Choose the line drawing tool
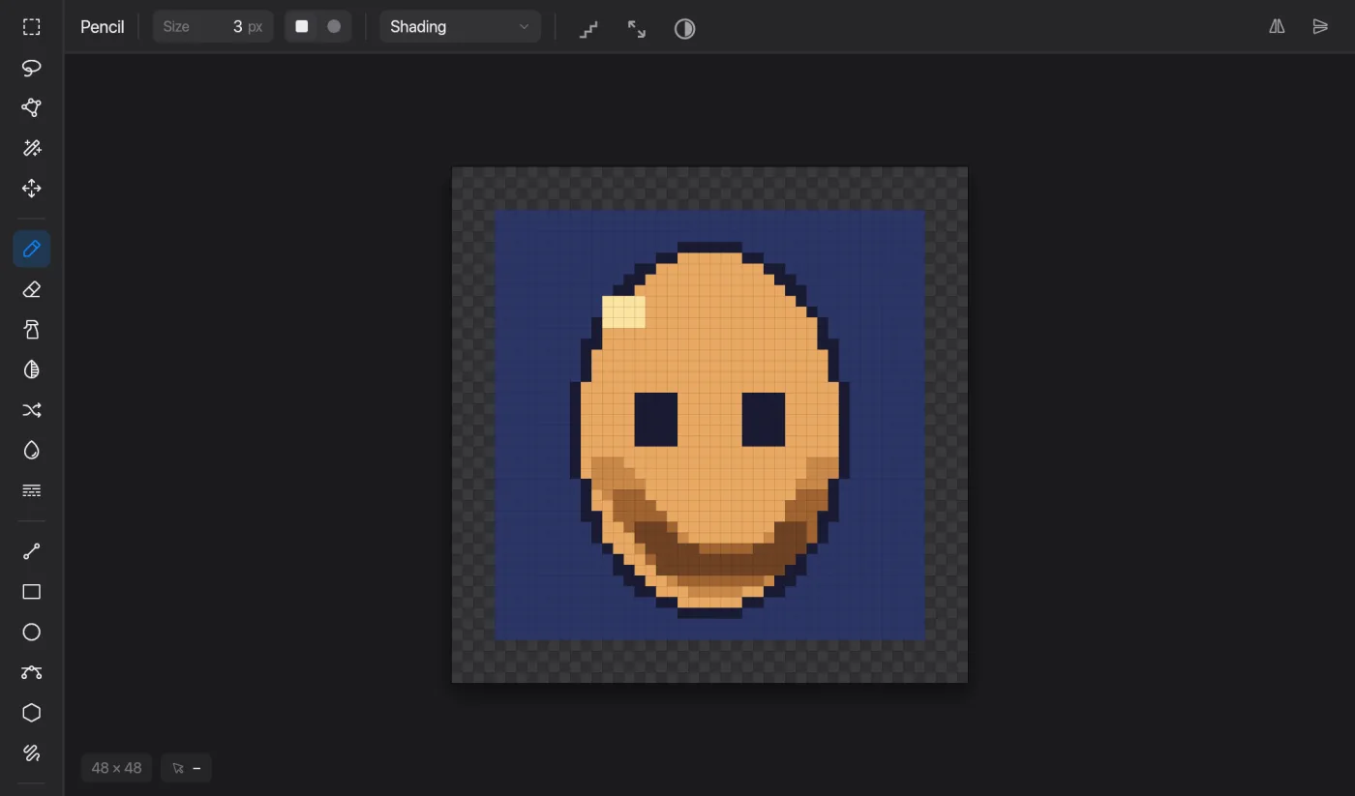 [32, 551]
